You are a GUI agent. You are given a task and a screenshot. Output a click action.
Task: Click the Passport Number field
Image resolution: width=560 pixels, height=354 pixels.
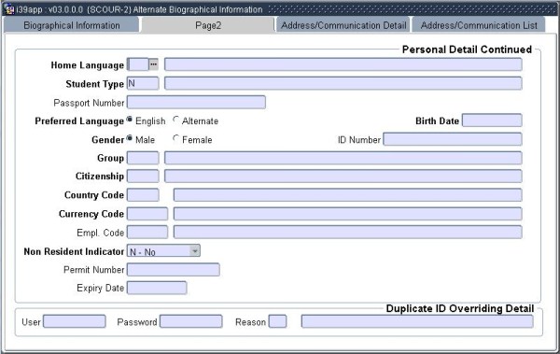pos(196,102)
